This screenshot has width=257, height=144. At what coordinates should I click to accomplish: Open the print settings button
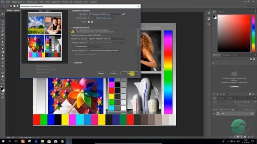pyautogui.click(x=104, y=18)
